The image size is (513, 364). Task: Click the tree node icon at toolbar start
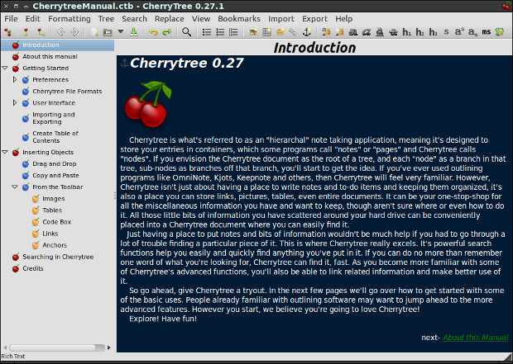(x=7, y=32)
